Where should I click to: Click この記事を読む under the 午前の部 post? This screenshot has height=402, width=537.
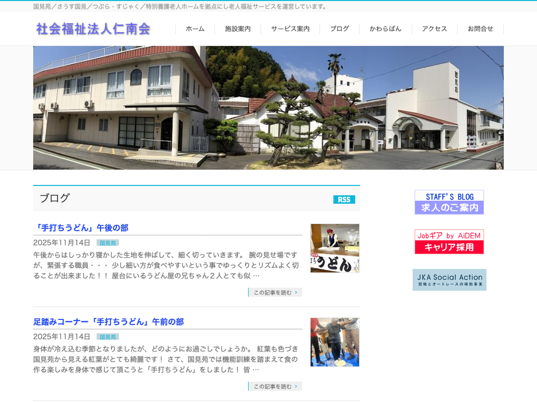(x=275, y=386)
